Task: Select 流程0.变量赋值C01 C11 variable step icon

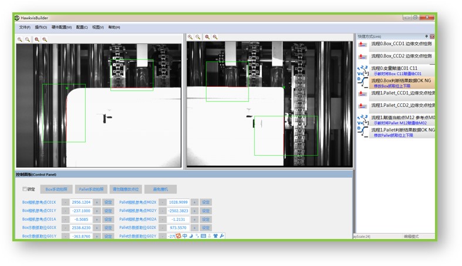Action: (x=362, y=70)
